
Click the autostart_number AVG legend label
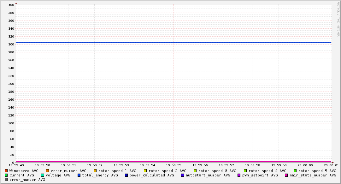pos(208,175)
